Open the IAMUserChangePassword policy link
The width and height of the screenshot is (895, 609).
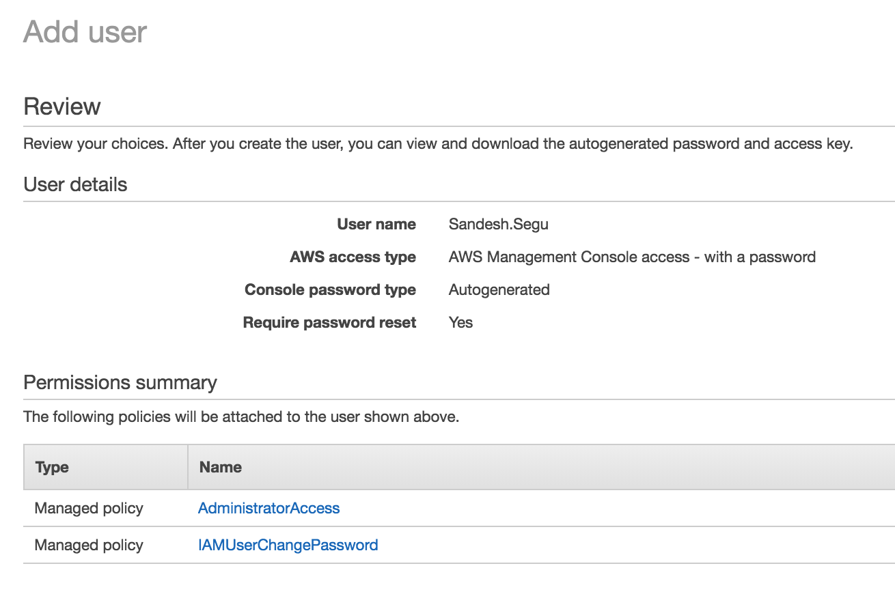click(x=288, y=545)
